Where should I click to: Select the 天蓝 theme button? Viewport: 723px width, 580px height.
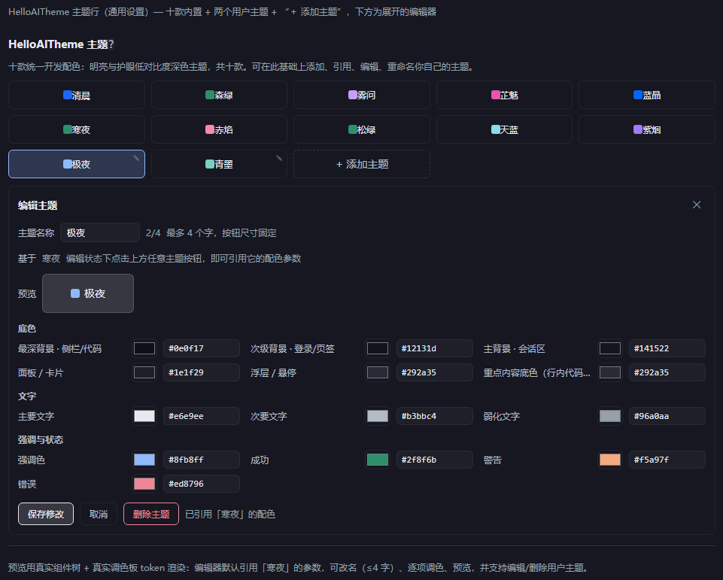504,129
